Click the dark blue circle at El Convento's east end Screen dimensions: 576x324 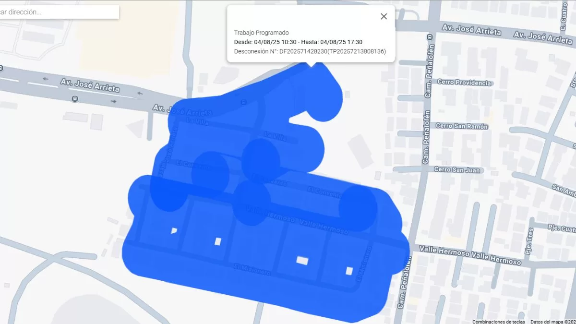coord(358,208)
